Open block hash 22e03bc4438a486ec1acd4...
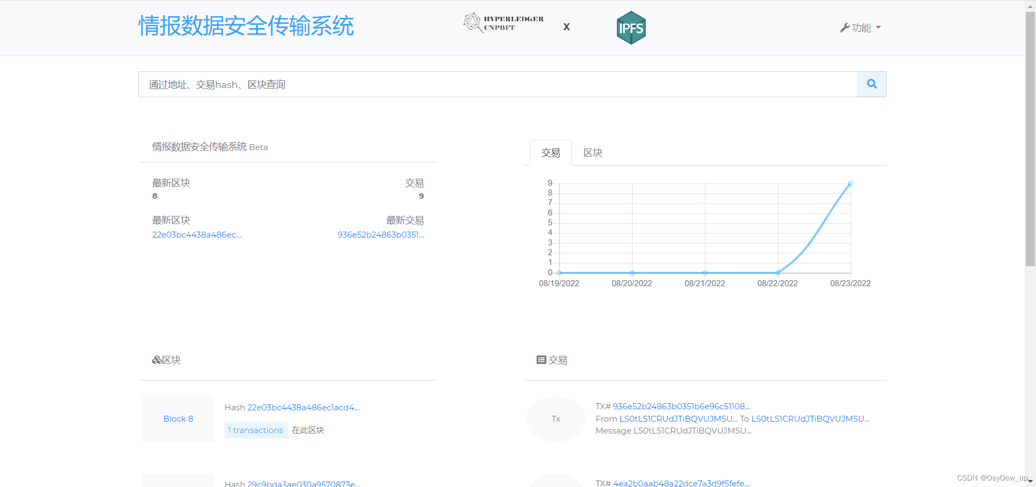This screenshot has width=1036, height=487. [303, 408]
